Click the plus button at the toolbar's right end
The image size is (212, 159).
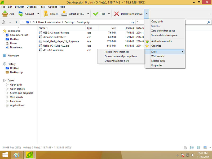point(210,14)
